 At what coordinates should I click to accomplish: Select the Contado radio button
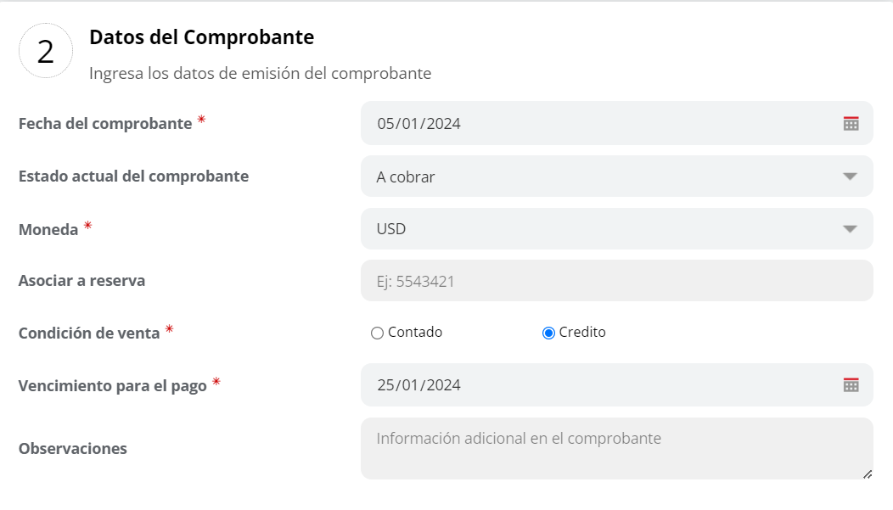point(377,332)
